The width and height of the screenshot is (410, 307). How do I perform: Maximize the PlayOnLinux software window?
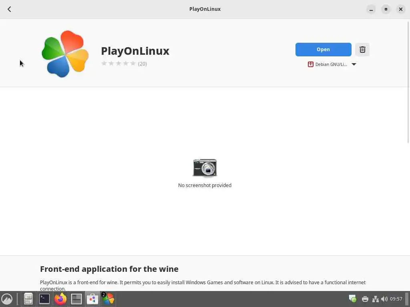click(x=386, y=9)
